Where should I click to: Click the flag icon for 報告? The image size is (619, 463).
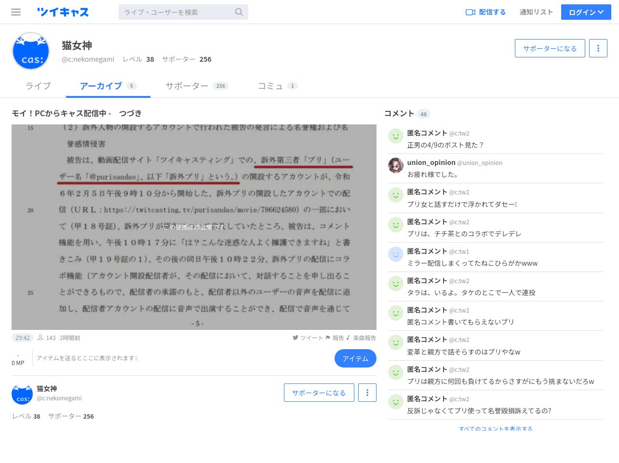(328, 338)
